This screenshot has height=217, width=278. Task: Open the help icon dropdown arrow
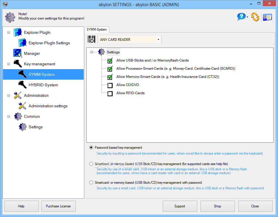click(x=247, y=17)
